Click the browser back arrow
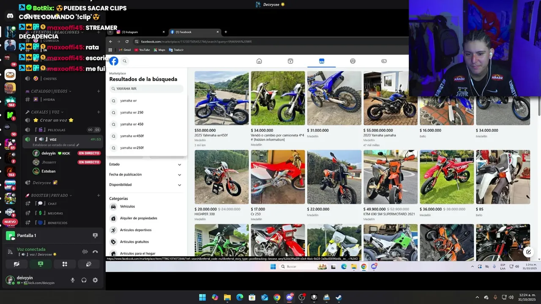The image size is (541, 304). coord(111,41)
